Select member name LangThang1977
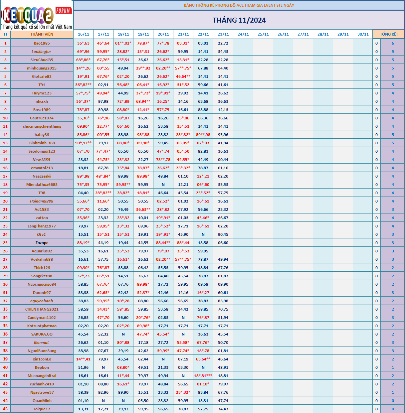 [x=42, y=226]
